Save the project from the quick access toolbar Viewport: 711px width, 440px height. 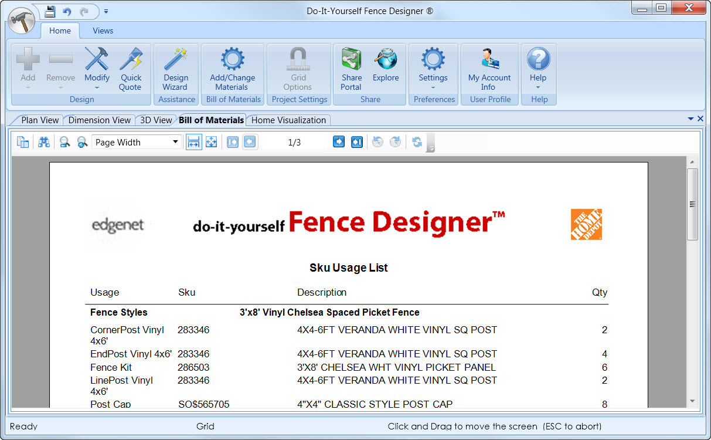pyautogui.click(x=50, y=11)
